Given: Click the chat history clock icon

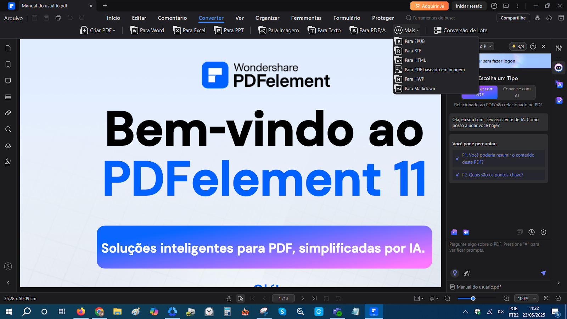Looking at the screenshot, I should (532, 232).
